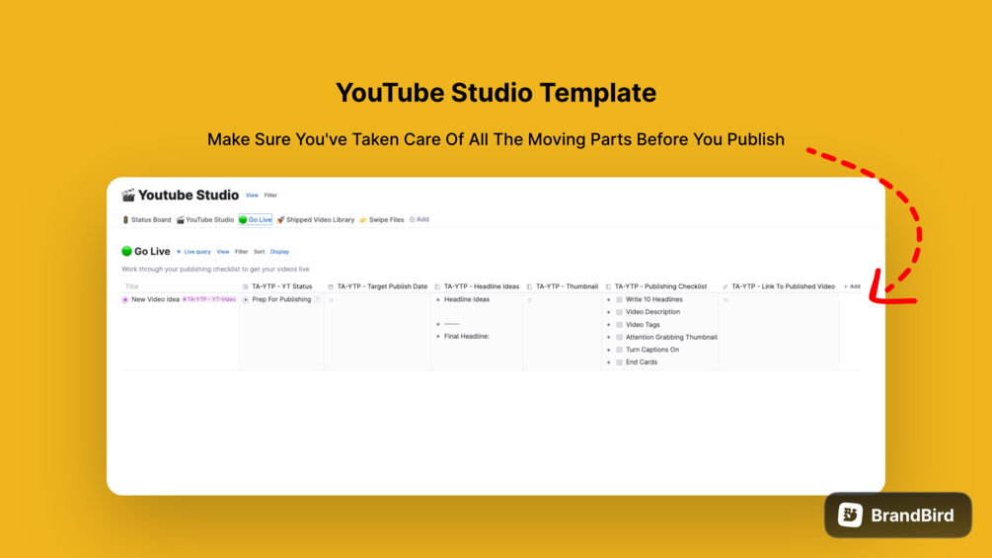Click the bullet before Turn Captions On
The height and width of the screenshot is (558, 992).
[609, 350]
